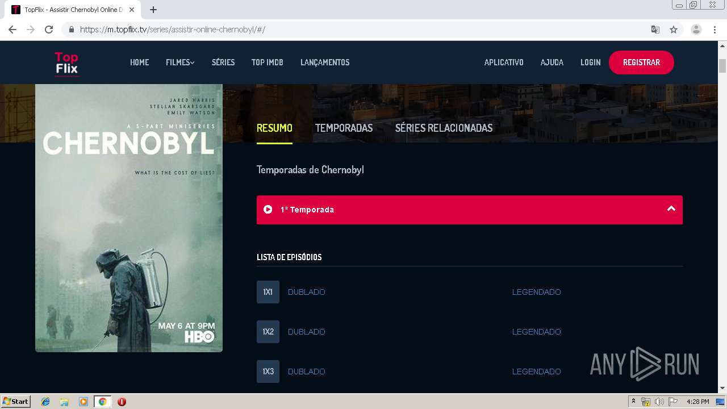Click the play icon on 1ª Temporada bar
The height and width of the screenshot is (409, 727).
(268, 210)
